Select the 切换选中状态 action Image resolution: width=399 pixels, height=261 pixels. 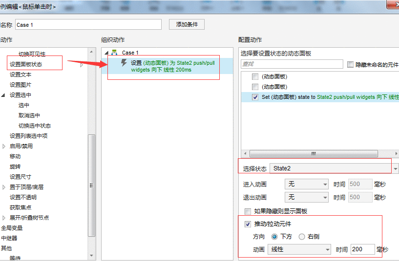[x=35, y=126]
